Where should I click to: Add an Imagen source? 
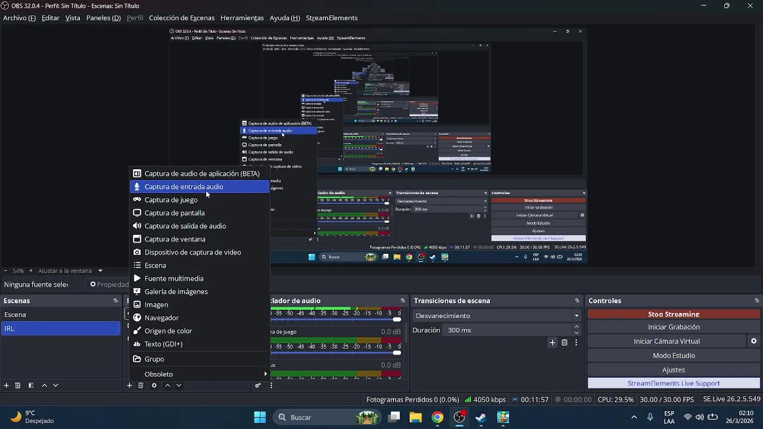coord(199,304)
